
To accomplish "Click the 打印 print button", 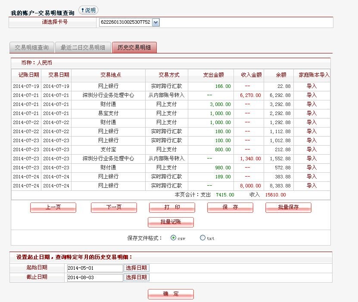I will click(172, 208).
